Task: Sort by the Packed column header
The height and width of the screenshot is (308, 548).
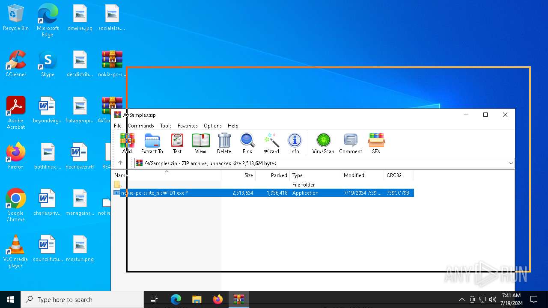Action: pos(273,175)
